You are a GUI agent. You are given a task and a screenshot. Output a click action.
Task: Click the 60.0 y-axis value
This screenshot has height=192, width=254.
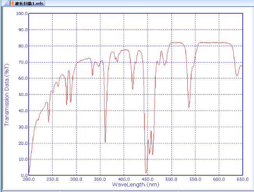23,78
